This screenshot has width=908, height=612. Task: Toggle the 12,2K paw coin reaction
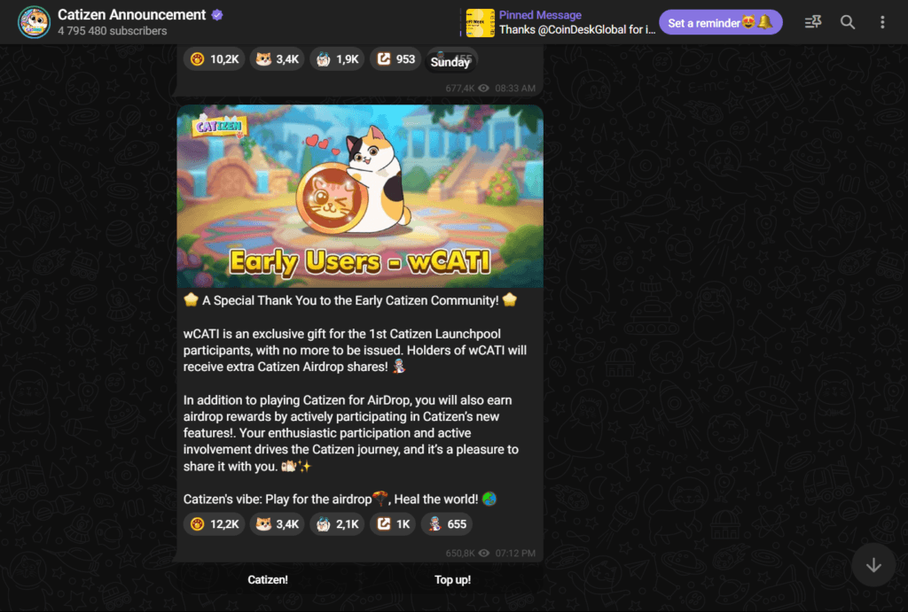(215, 524)
